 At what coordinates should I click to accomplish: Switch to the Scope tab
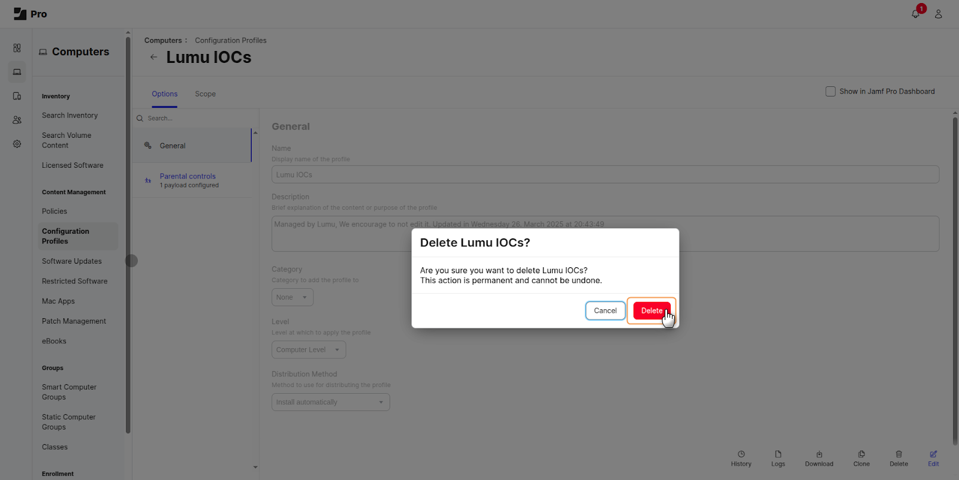tap(205, 94)
